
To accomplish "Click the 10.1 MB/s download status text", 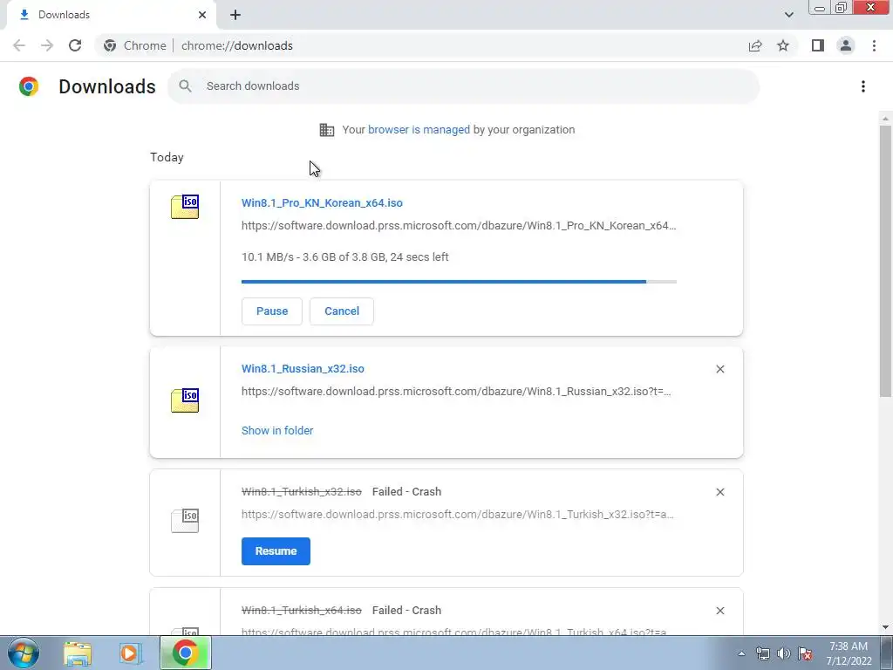I will click(x=345, y=257).
